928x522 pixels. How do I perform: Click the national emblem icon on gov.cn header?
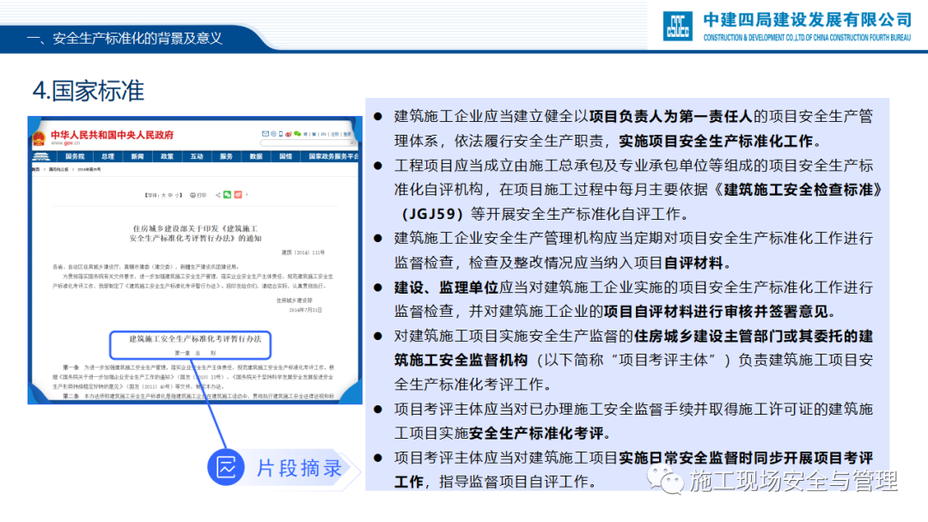39,138
